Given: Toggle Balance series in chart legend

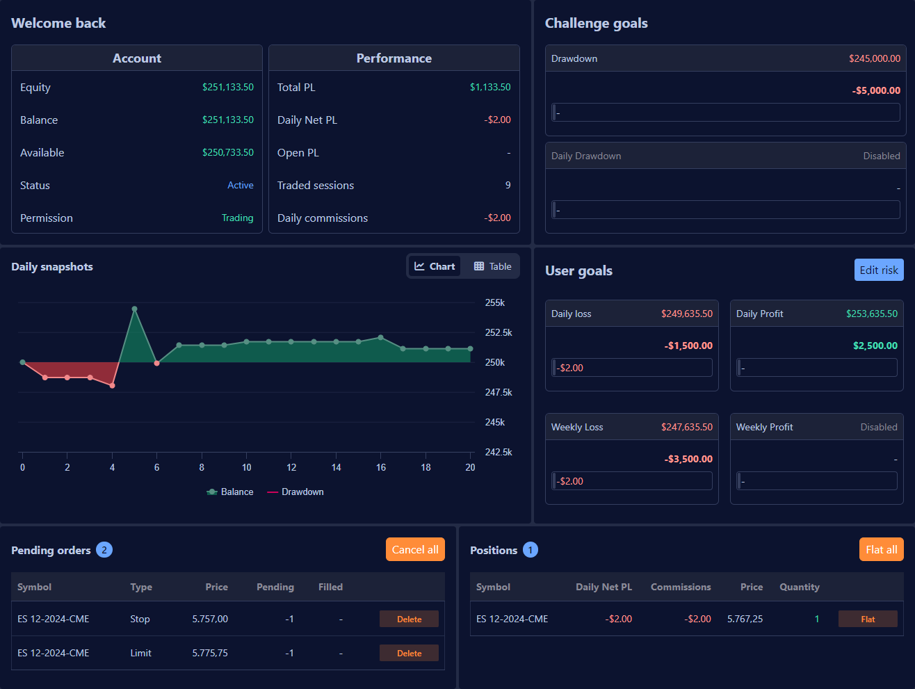Looking at the screenshot, I should [230, 492].
